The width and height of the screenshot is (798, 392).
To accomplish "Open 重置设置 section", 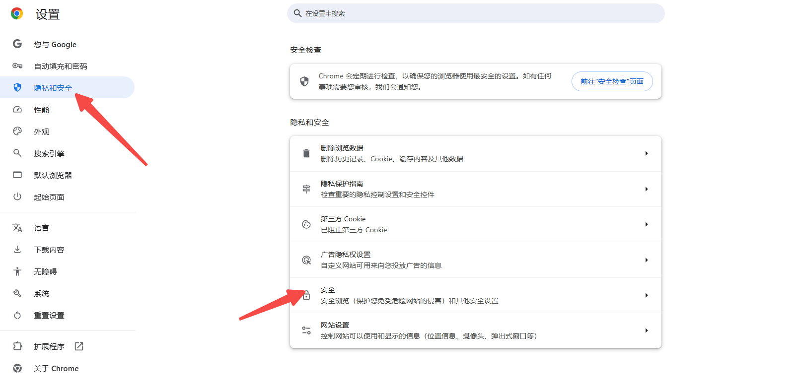I will click(67, 315).
